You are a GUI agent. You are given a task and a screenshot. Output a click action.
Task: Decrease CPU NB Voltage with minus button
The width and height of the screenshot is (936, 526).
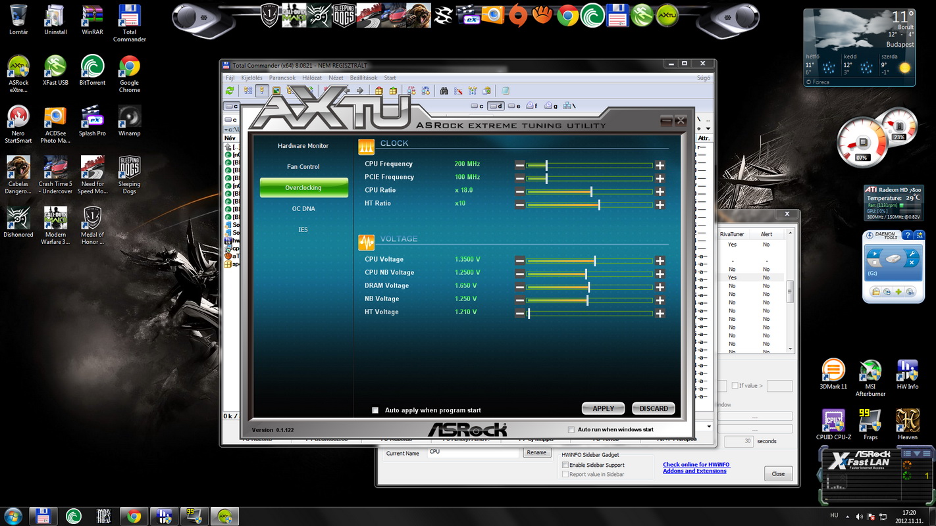pyautogui.click(x=520, y=274)
